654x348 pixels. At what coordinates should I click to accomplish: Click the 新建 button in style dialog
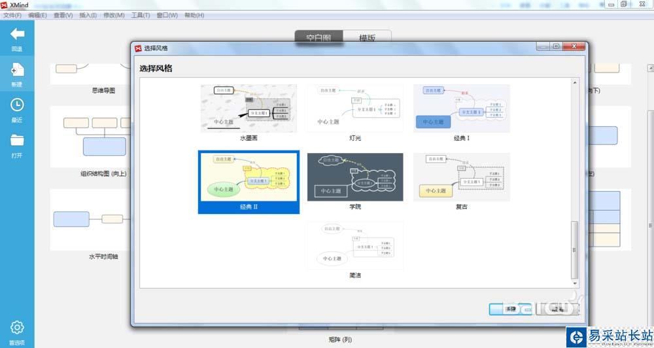click(x=511, y=309)
